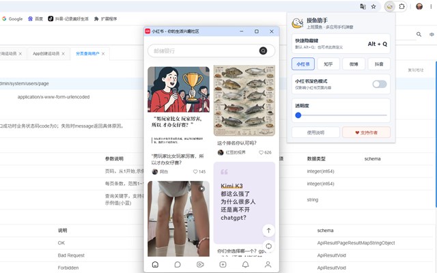Open the Google bookmark
This screenshot has height=273, width=437.
click(x=12, y=18)
